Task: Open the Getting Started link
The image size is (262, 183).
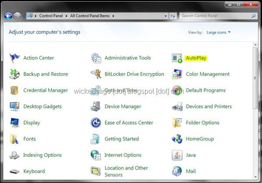Action: (122, 139)
